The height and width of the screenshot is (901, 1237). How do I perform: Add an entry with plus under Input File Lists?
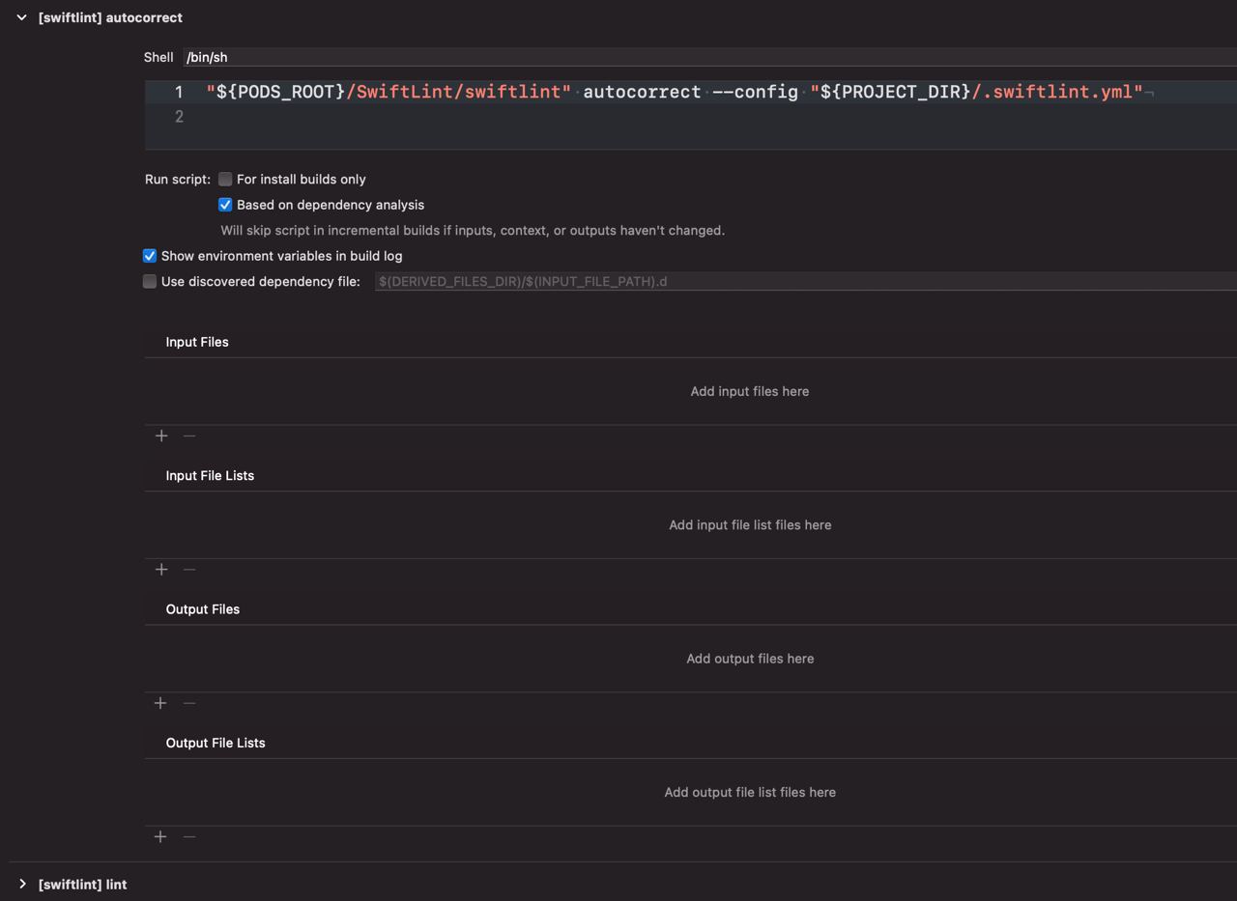coord(161,569)
